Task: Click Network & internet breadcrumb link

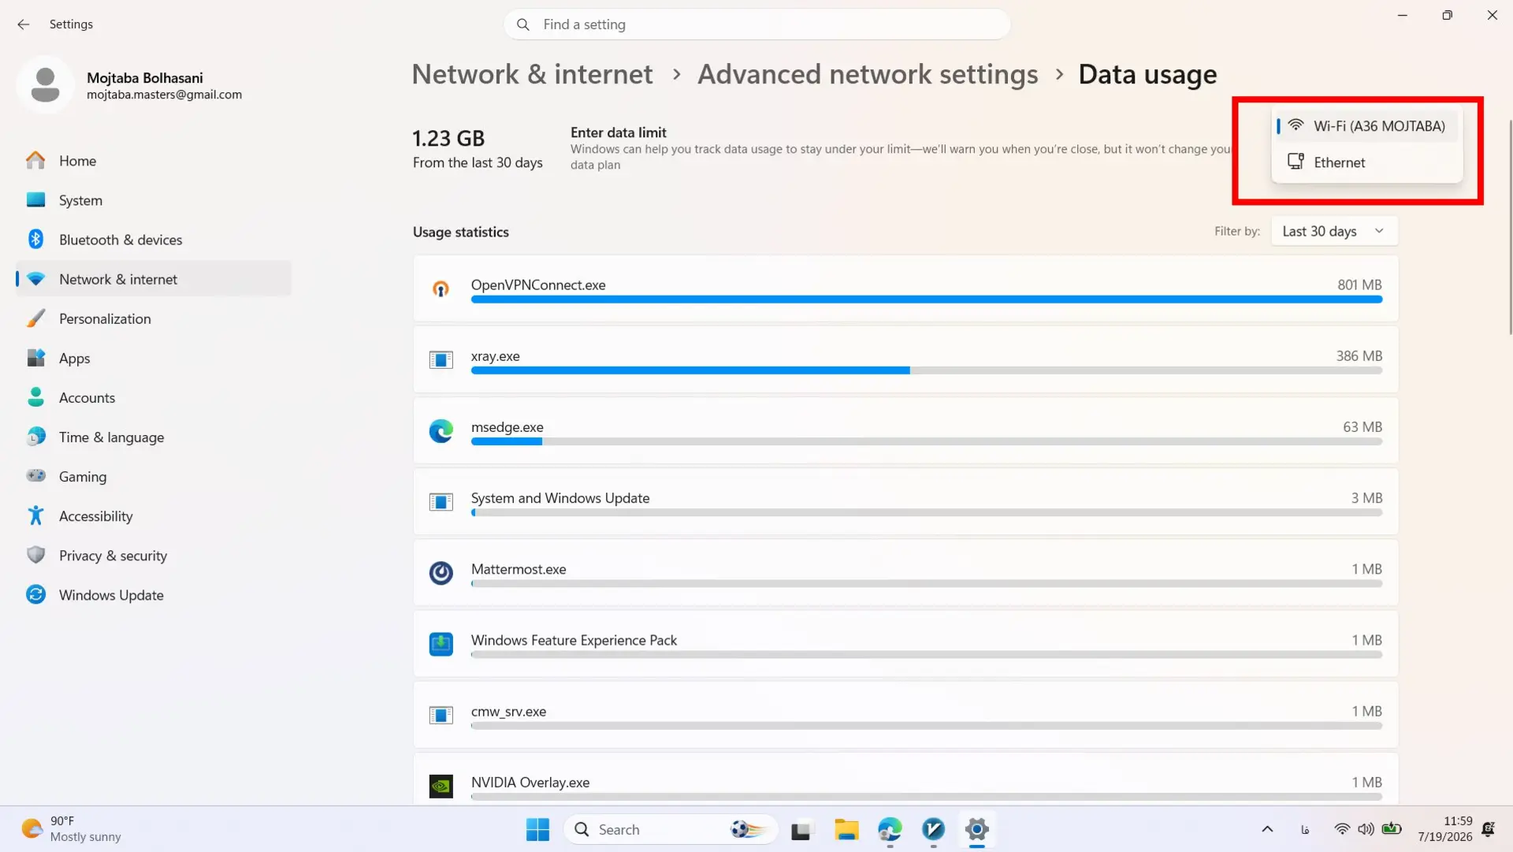Action: 532,74
